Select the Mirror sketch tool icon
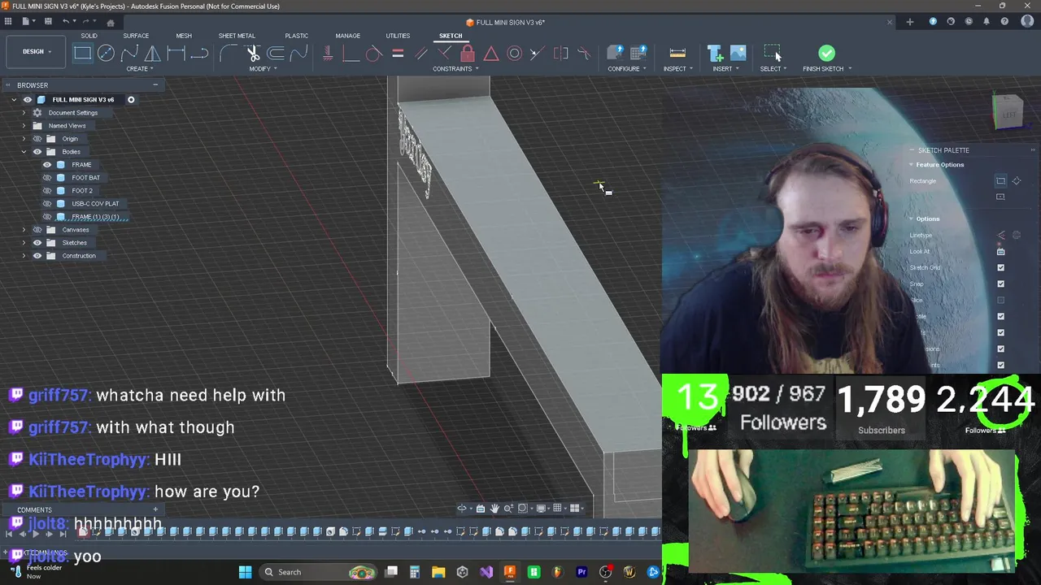 [x=152, y=54]
